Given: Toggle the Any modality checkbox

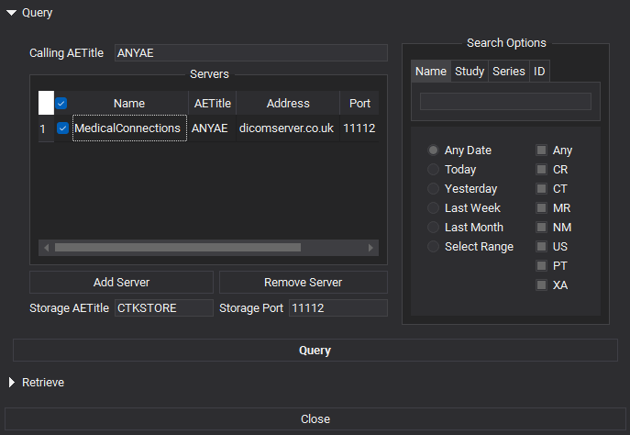Looking at the screenshot, I should pyautogui.click(x=542, y=150).
